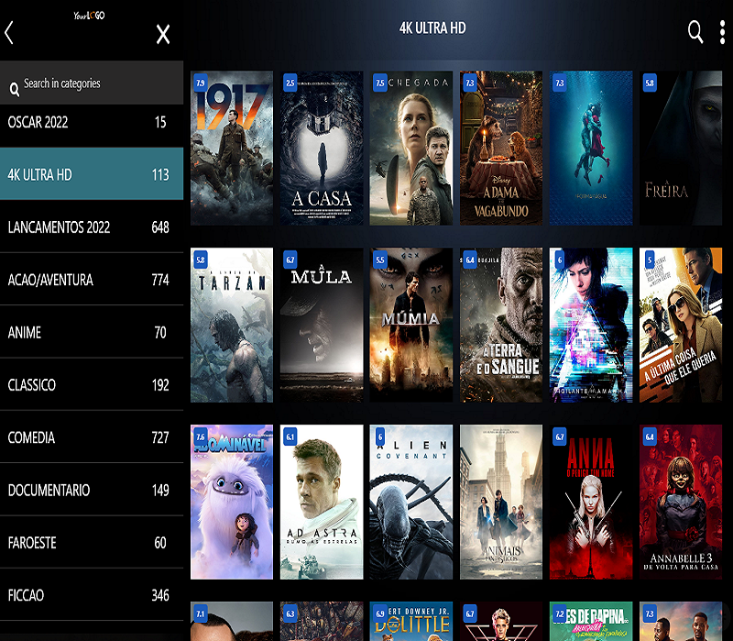Open the FICCAO category
Viewport: 733px width, 641px height.
[x=92, y=595]
